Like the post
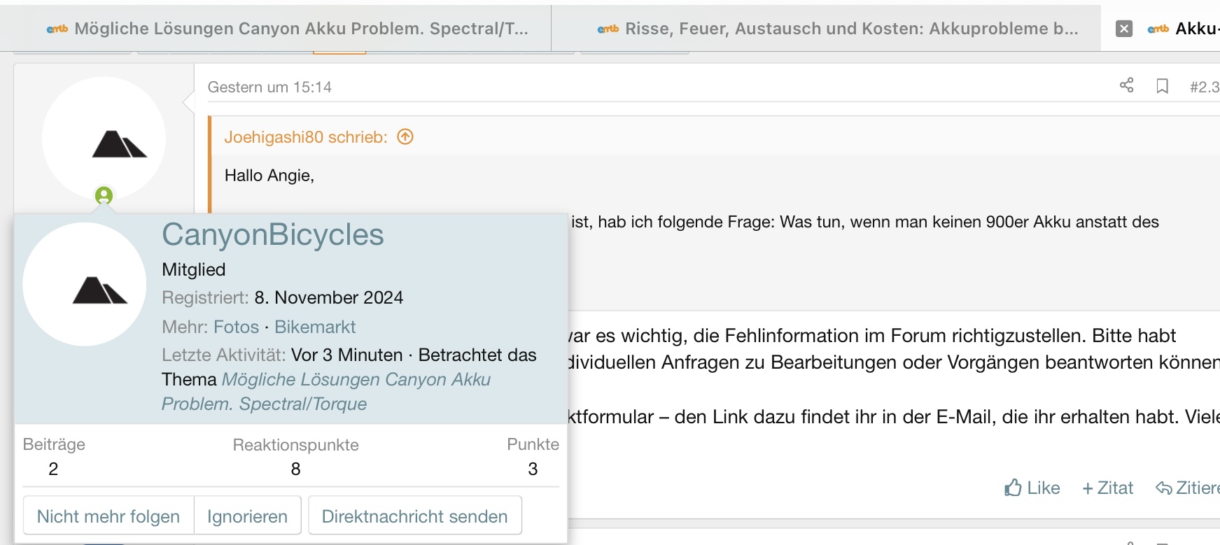 pos(1032,488)
